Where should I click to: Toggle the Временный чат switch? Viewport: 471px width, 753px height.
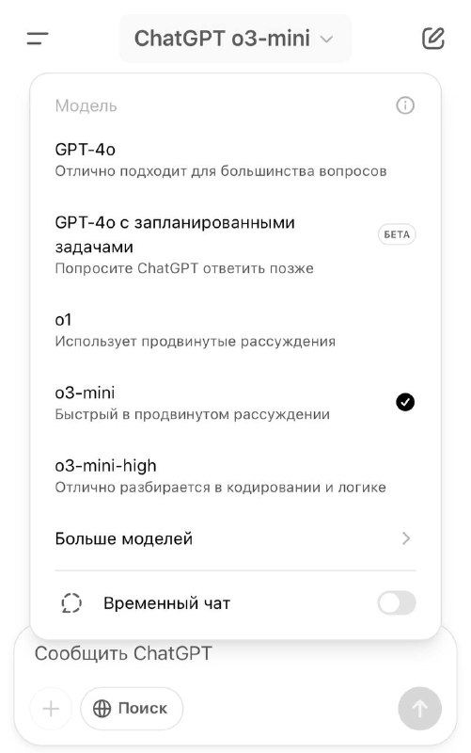(396, 602)
